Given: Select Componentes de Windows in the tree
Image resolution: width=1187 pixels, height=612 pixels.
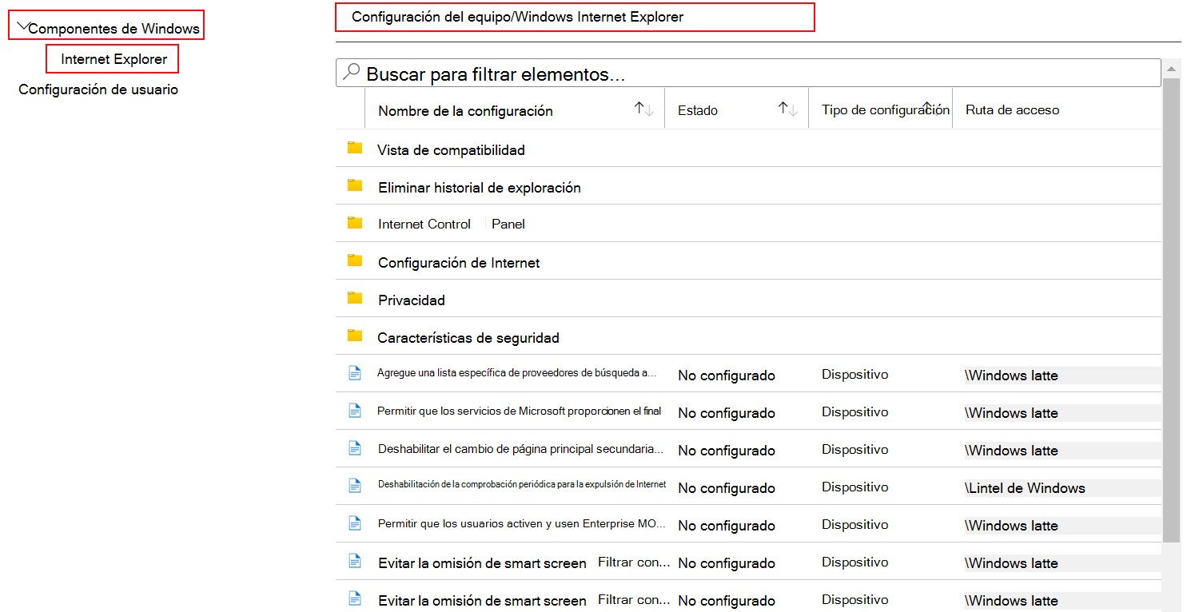Looking at the screenshot, I should tap(114, 29).
